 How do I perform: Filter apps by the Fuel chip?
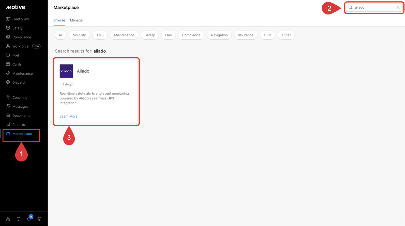click(169, 35)
